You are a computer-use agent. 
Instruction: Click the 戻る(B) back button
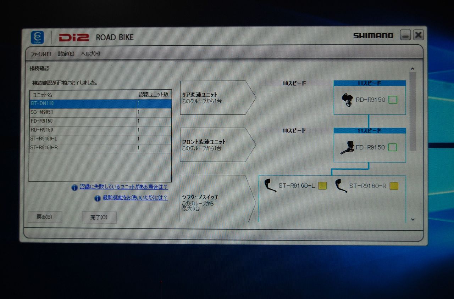click(45, 217)
